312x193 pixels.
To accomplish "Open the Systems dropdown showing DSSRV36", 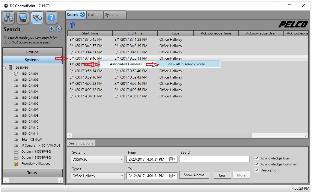I will click(121, 159).
